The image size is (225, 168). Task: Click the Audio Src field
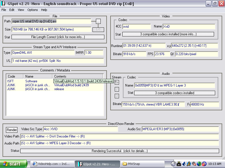point(180,129)
